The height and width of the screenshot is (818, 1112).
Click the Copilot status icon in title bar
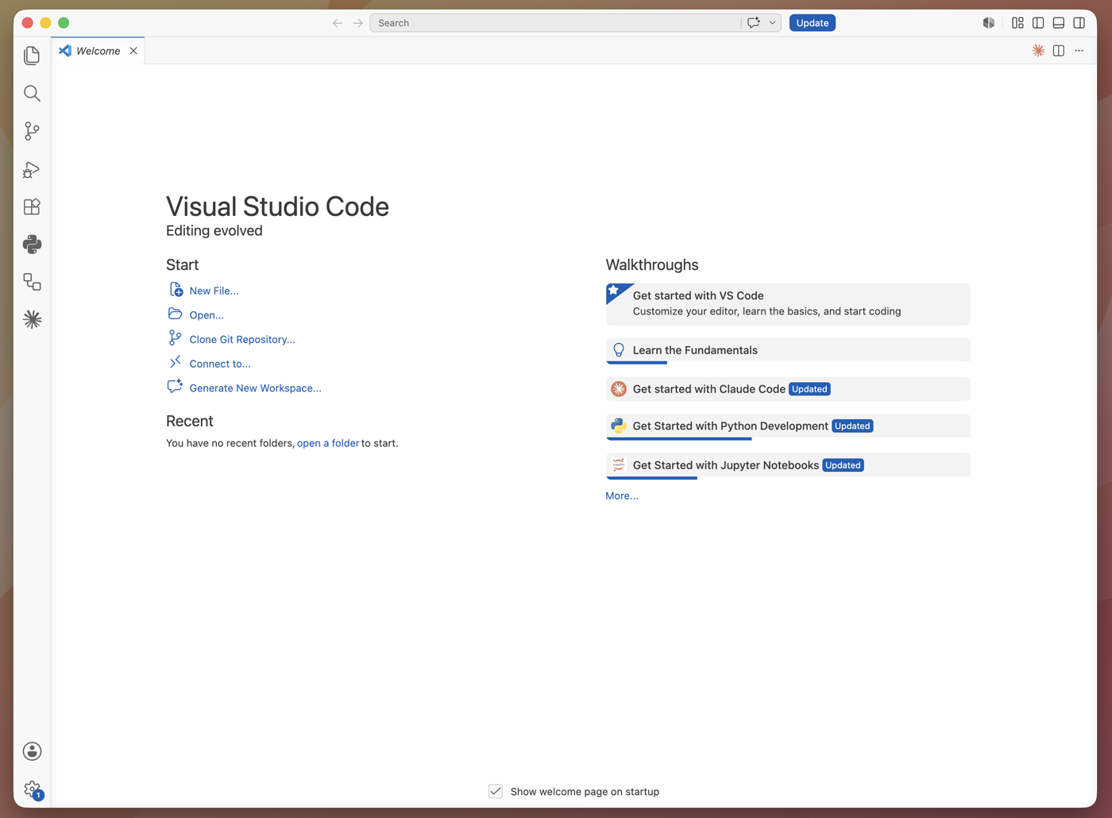click(989, 23)
